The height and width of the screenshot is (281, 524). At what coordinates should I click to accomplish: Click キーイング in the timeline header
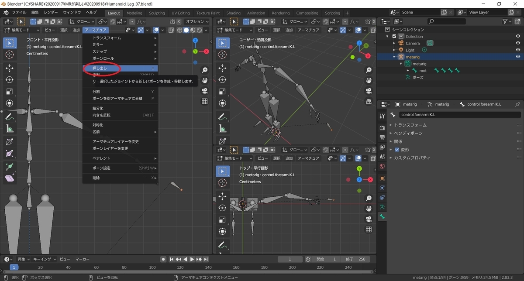pos(44,259)
